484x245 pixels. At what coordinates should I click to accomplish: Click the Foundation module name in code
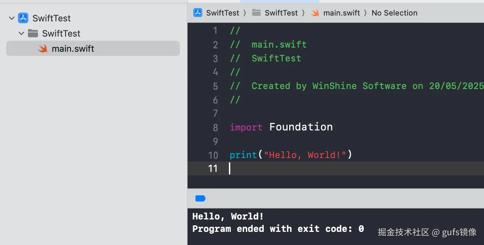click(x=301, y=127)
